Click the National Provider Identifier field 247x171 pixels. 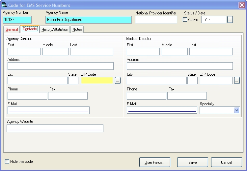click(x=156, y=20)
